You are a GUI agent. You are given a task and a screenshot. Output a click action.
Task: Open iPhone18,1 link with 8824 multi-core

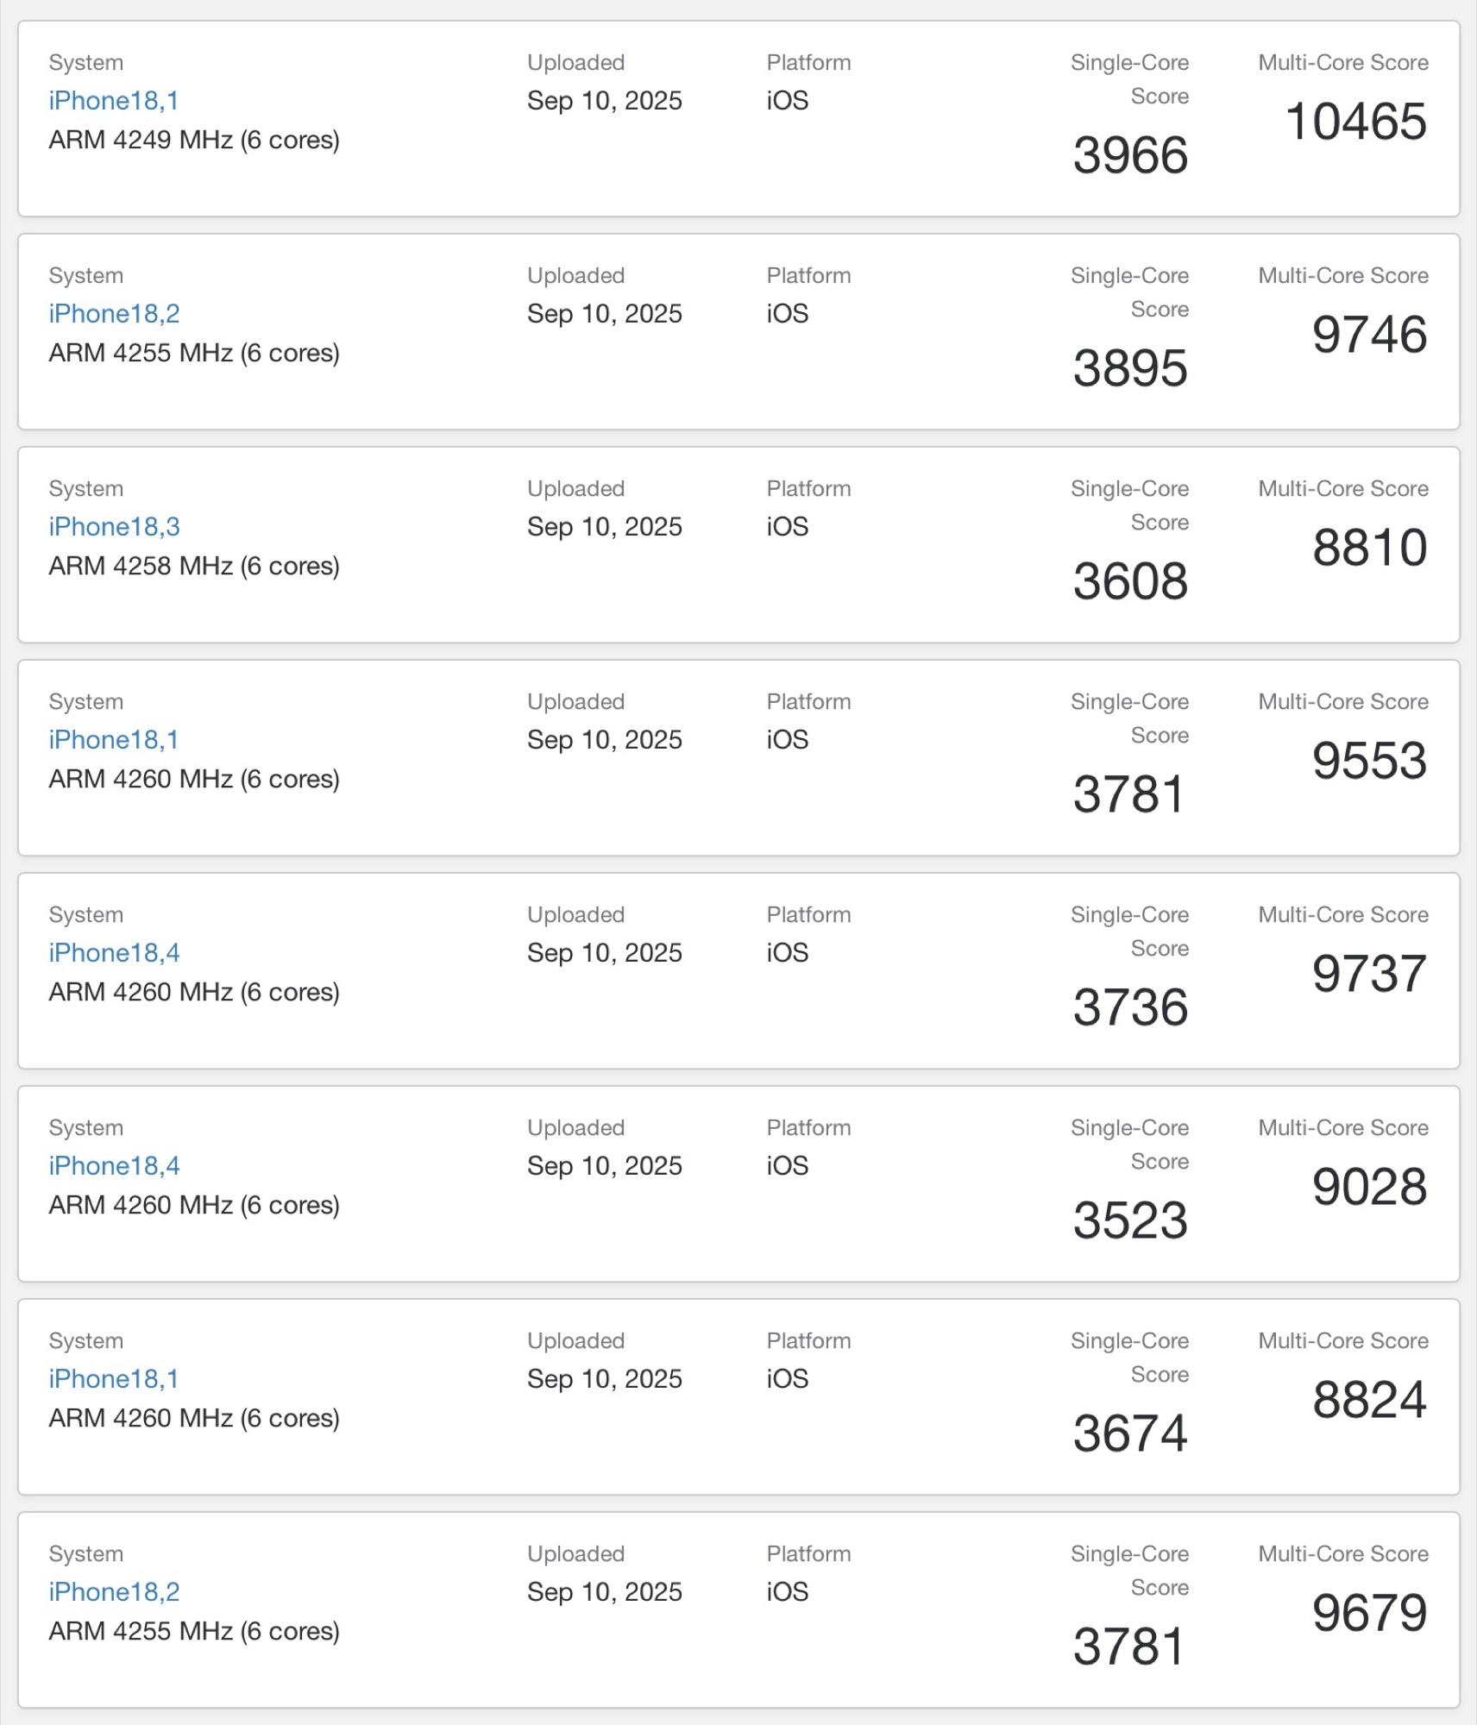click(x=113, y=1379)
